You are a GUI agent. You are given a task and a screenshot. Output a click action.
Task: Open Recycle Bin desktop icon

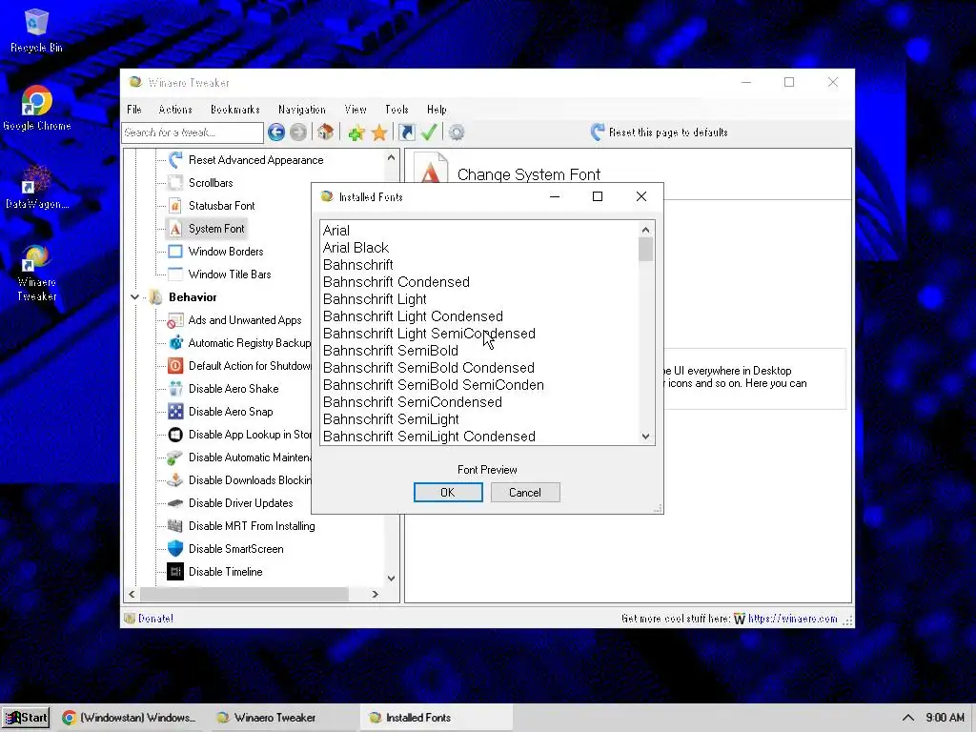(36, 30)
